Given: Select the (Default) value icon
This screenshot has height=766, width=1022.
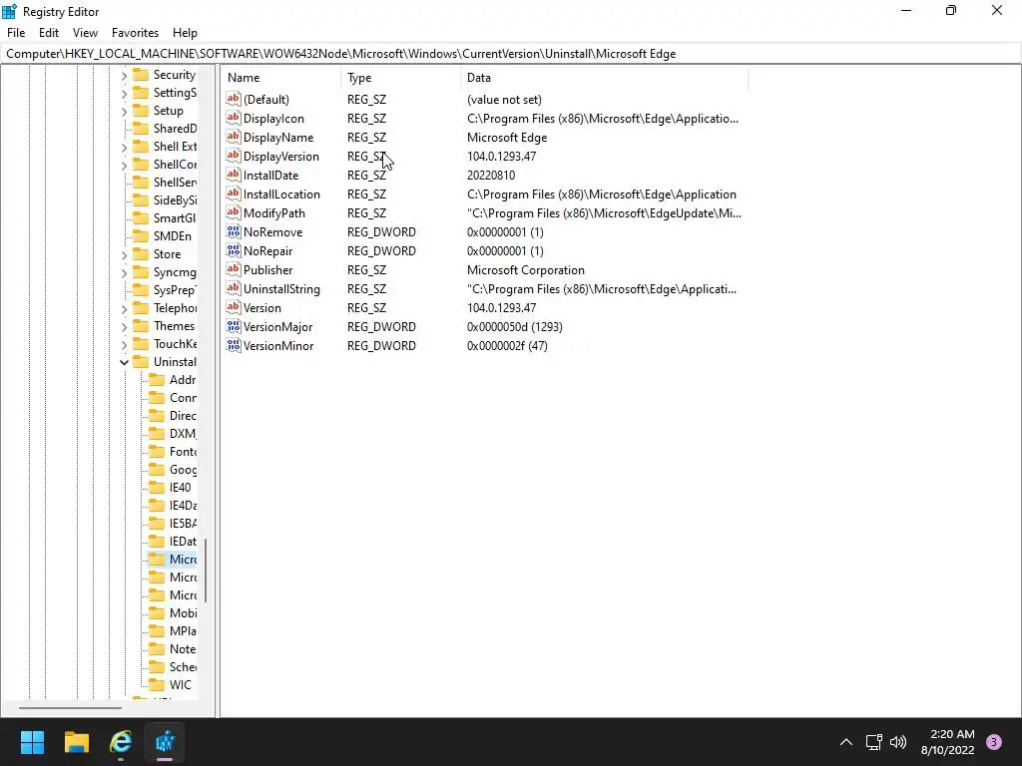Looking at the screenshot, I should pos(234,99).
